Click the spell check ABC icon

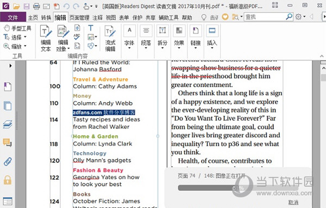coord(77,37)
